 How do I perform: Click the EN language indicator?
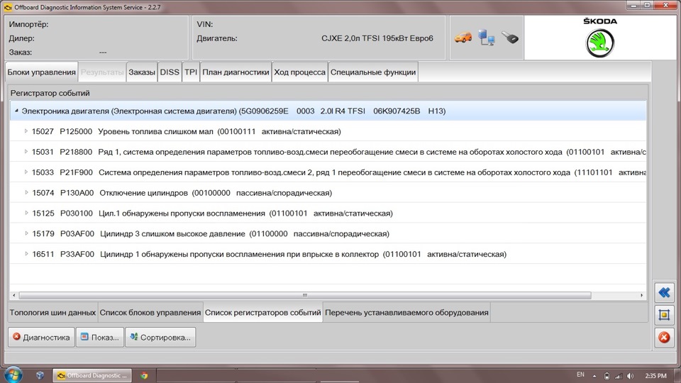[x=580, y=374]
